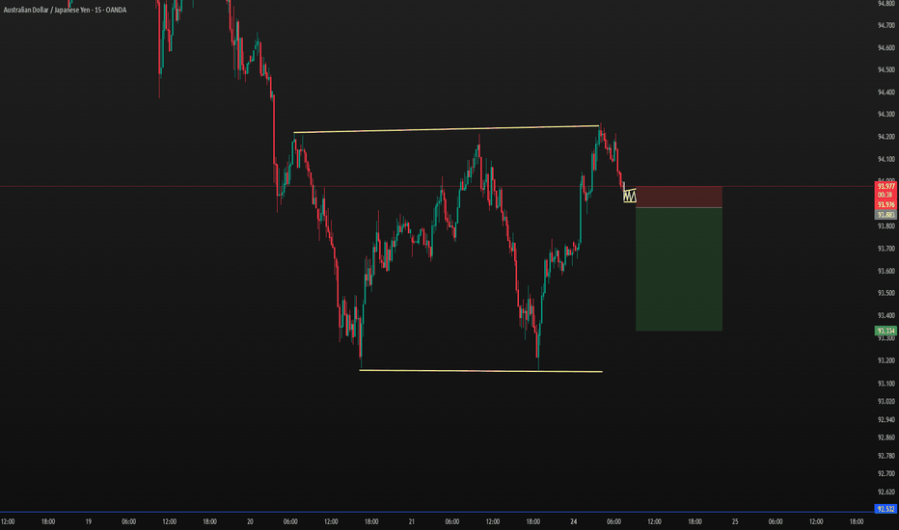This screenshot has height=530, width=899.
Task: Click the Australian Dollar / Japanese Yen chart title
Action: [65, 10]
